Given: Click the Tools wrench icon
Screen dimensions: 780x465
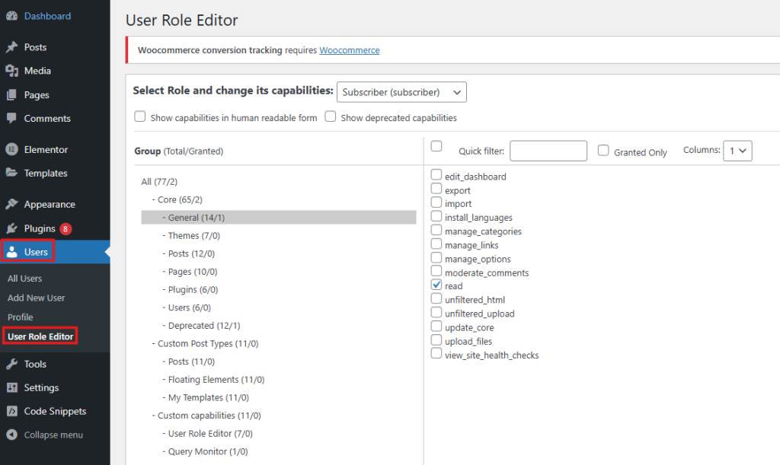Looking at the screenshot, I should point(11,365).
